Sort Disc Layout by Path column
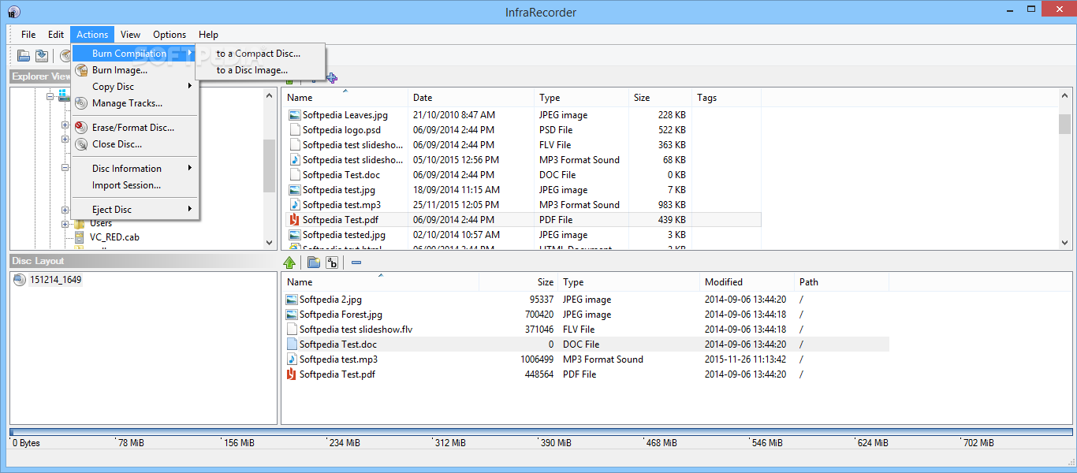The width and height of the screenshot is (1077, 473). (x=841, y=282)
